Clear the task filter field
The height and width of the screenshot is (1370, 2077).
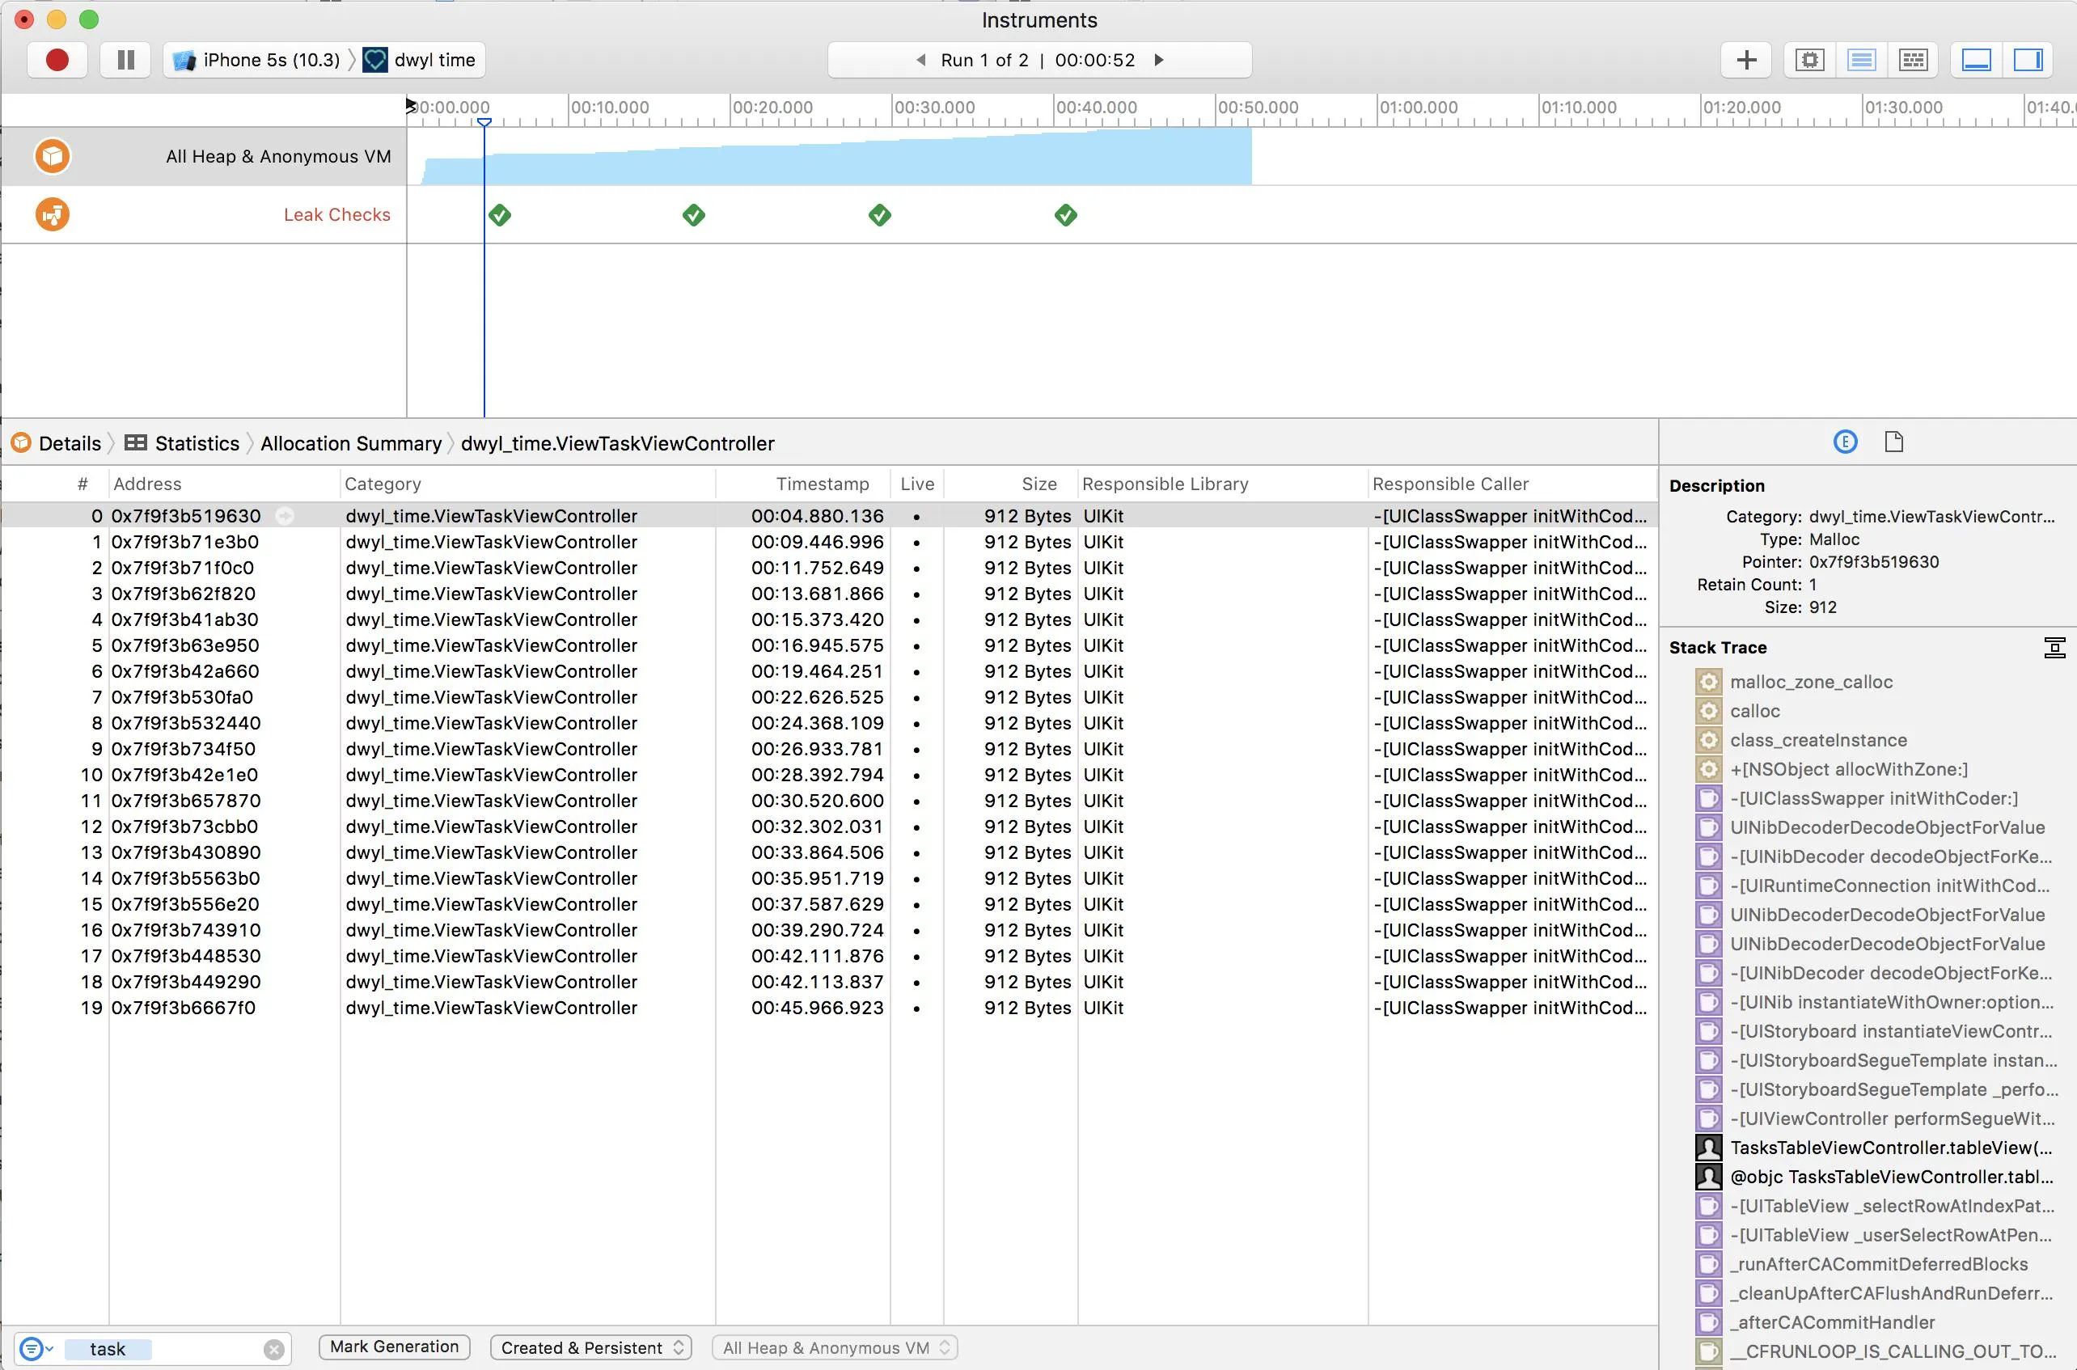(x=273, y=1349)
